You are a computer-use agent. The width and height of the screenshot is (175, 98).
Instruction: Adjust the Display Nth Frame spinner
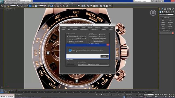(x=104, y=36)
